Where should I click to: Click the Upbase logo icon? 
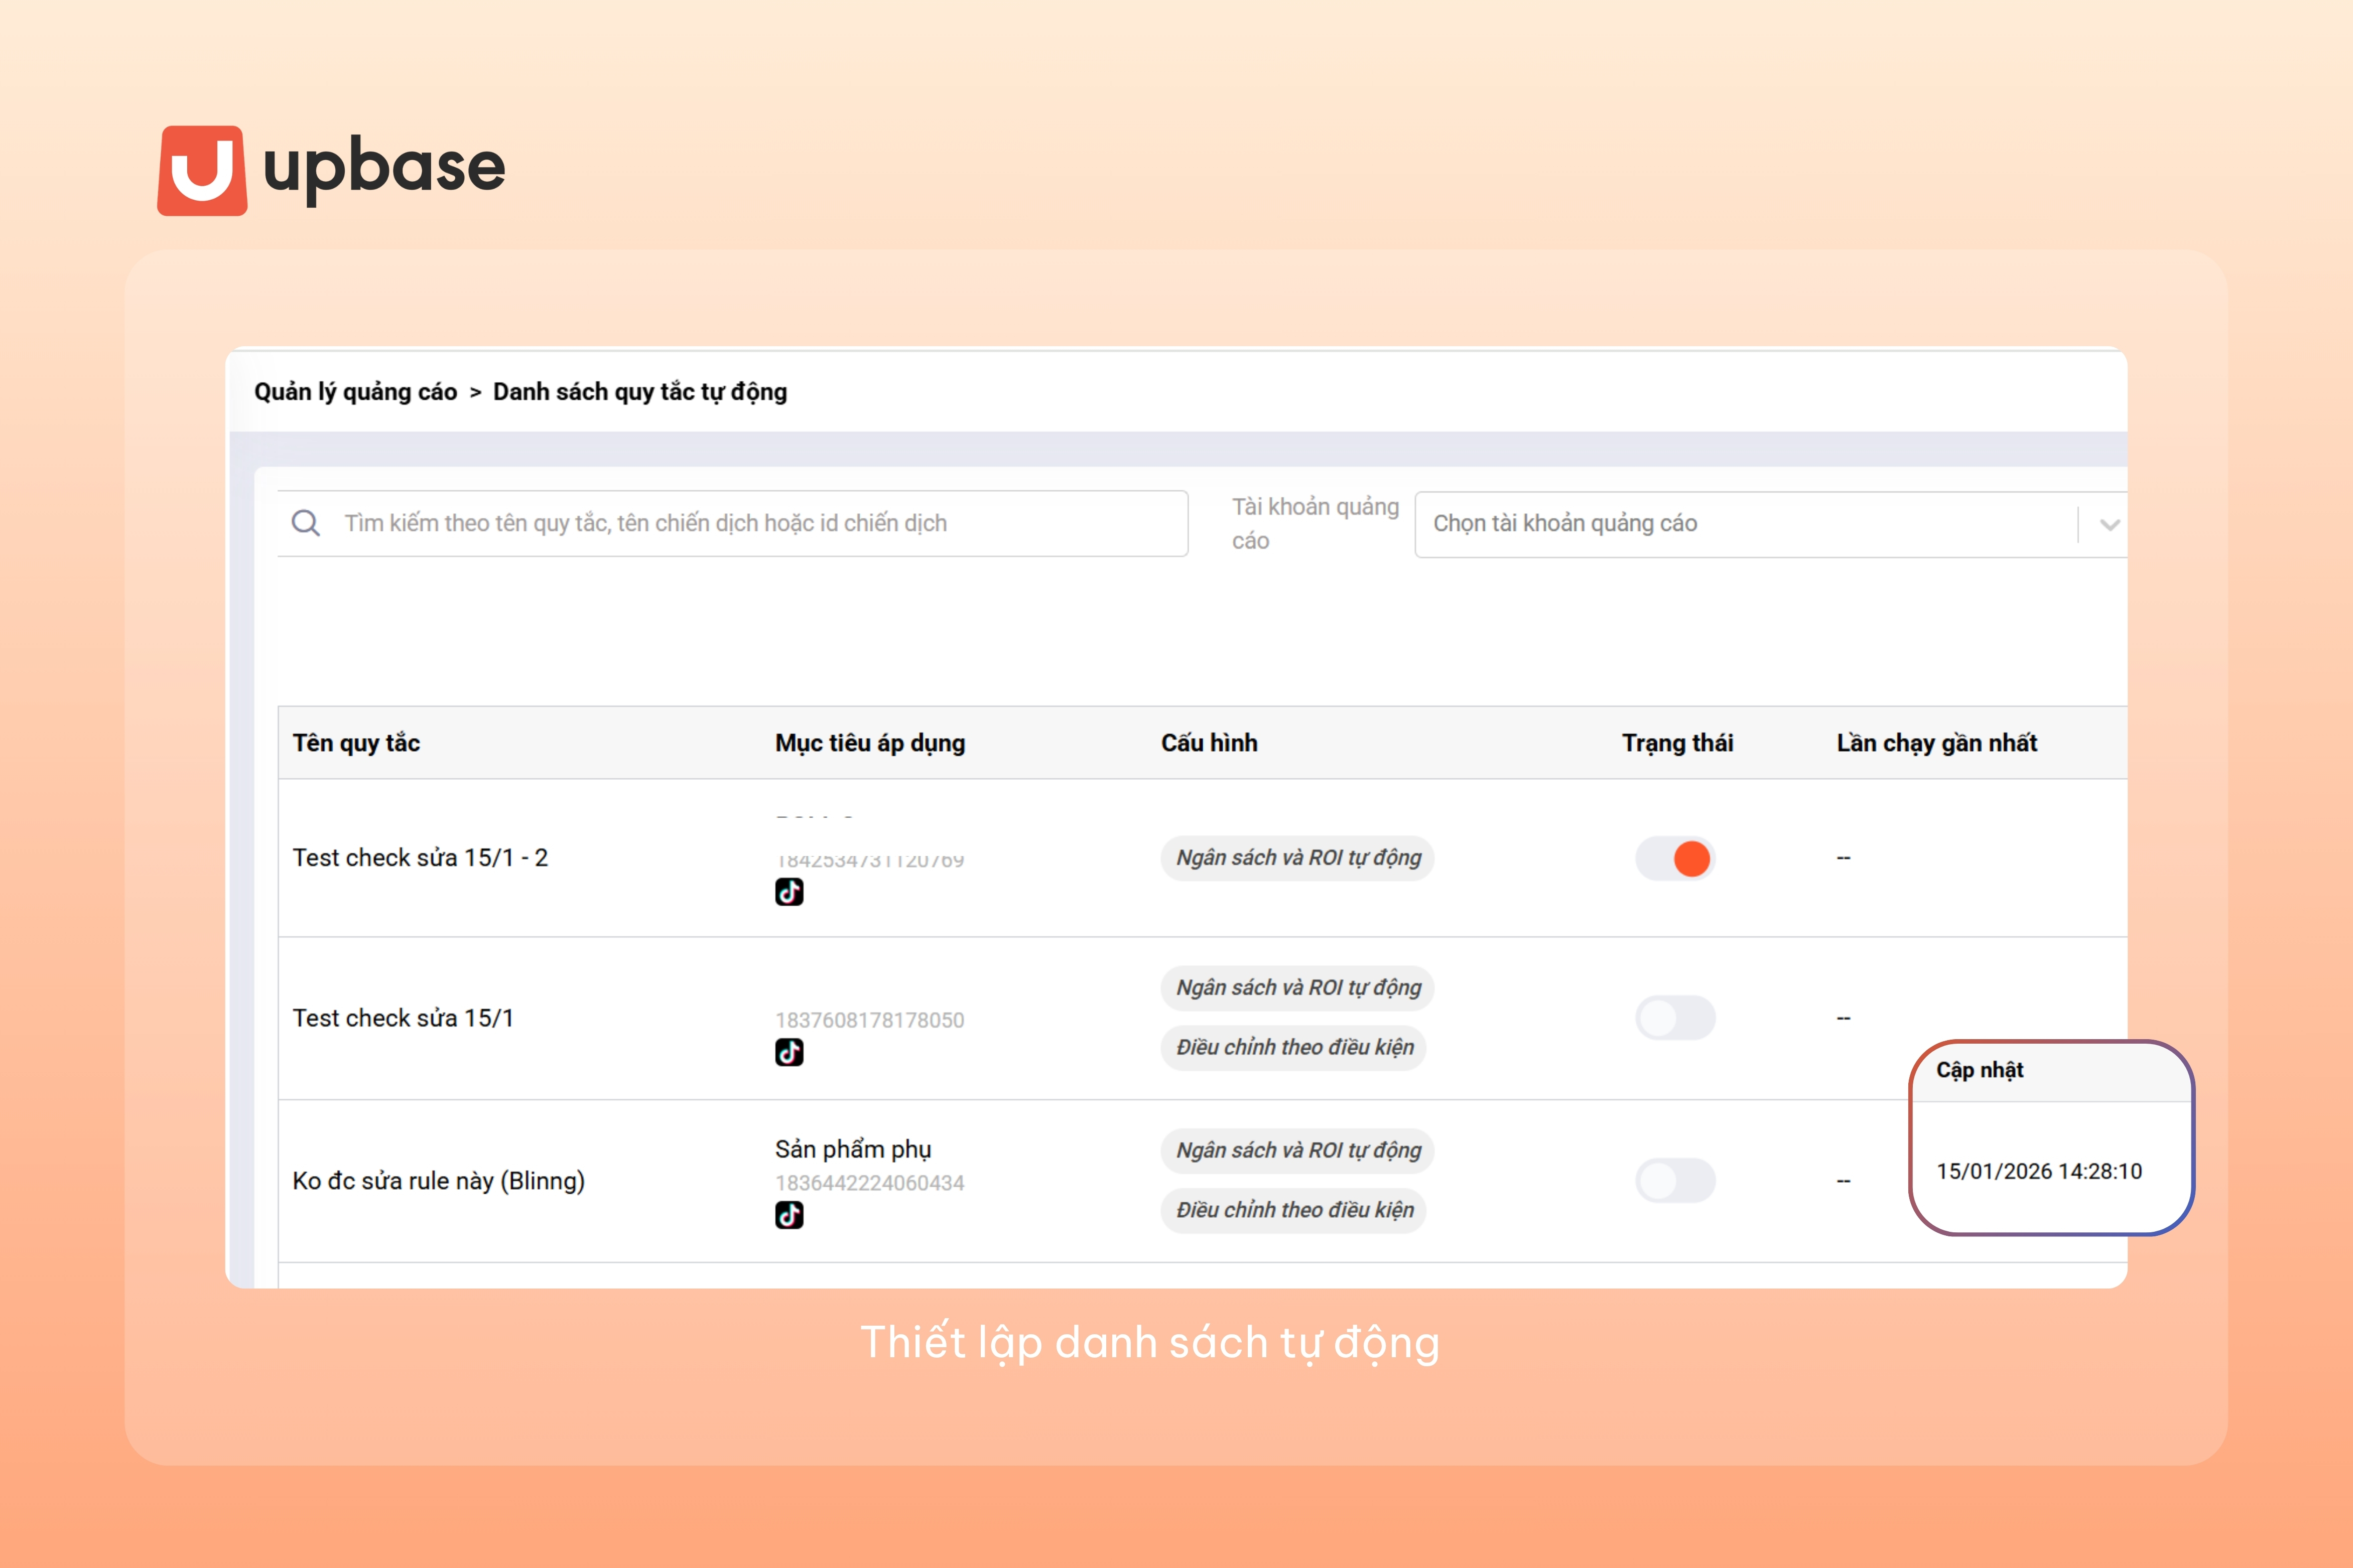point(202,170)
